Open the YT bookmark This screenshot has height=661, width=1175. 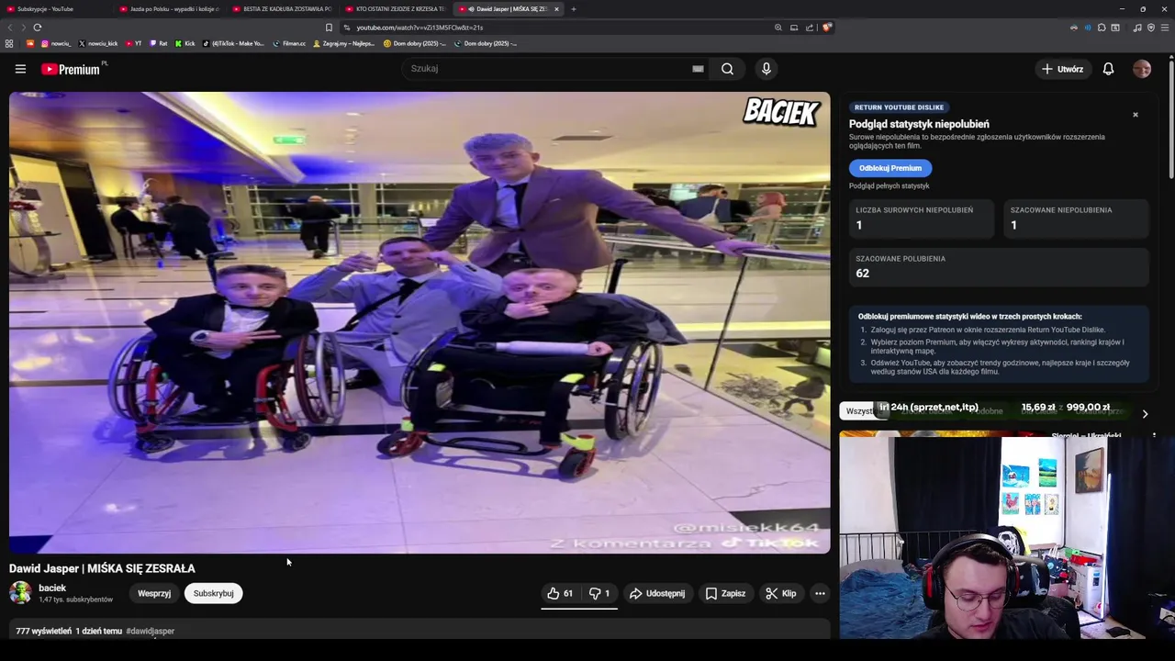pos(134,43)
